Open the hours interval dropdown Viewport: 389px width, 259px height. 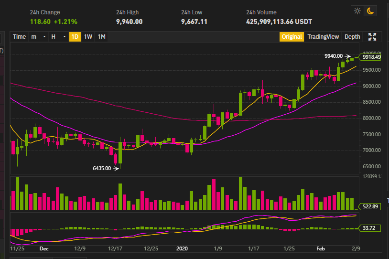(58, 37)
